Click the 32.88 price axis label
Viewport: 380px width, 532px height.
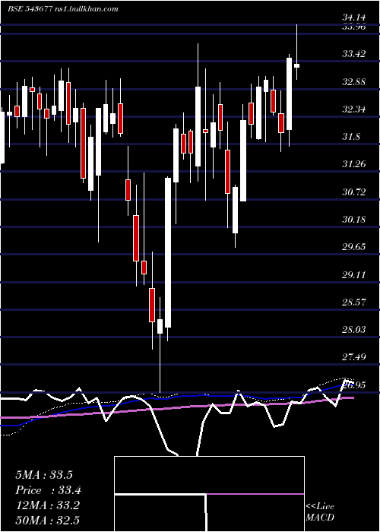[354, 81]
